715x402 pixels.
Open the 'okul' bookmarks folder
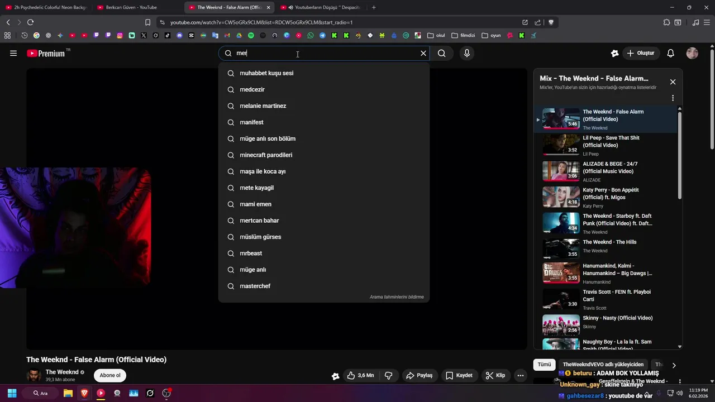pos(436,35)
